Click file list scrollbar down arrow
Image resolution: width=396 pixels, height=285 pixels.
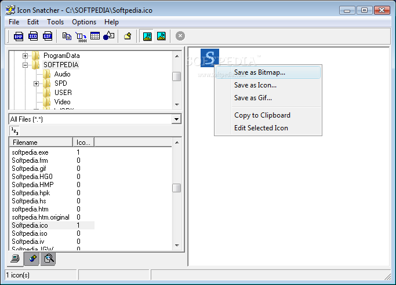coord(177,245)
